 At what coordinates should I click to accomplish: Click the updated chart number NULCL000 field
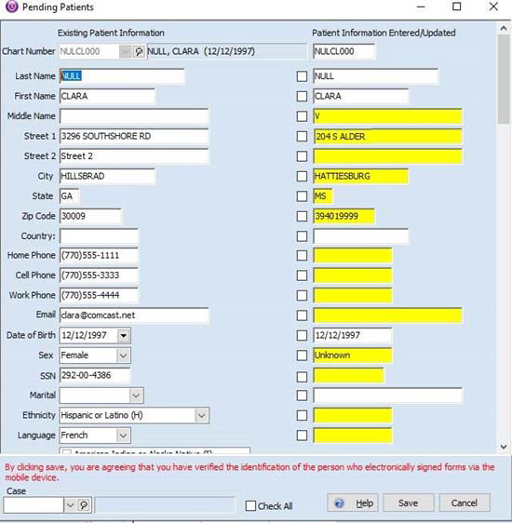pos(344,52)
